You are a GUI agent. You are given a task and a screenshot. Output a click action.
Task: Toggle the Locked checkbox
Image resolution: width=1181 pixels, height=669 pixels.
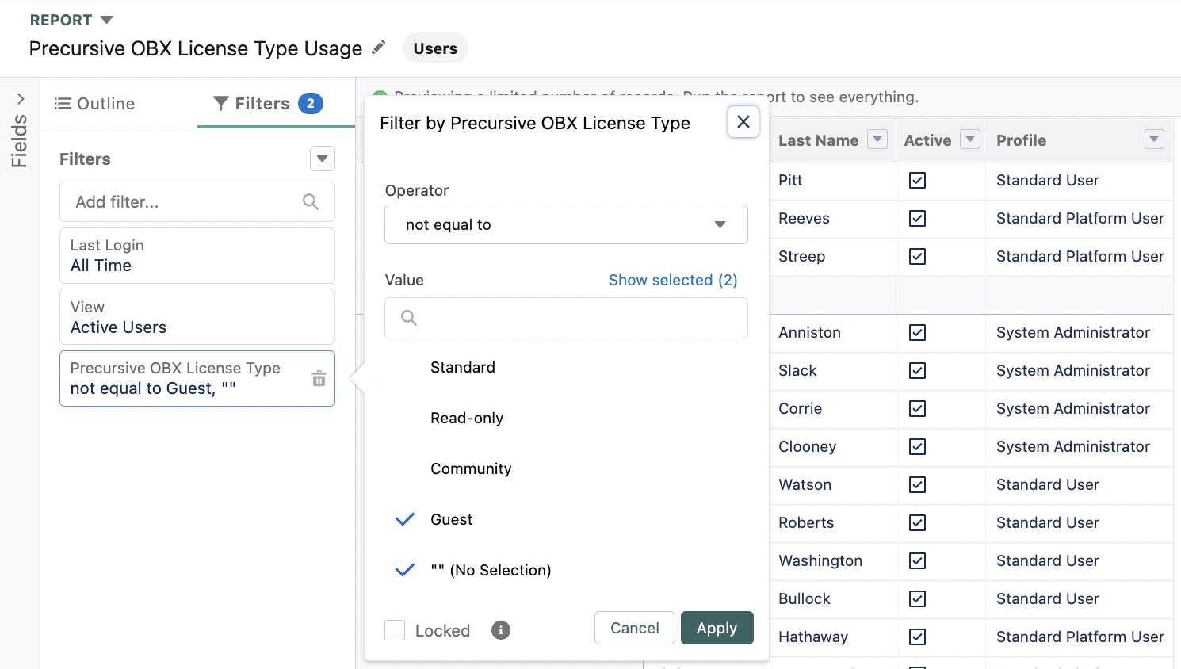click(395, 630)
